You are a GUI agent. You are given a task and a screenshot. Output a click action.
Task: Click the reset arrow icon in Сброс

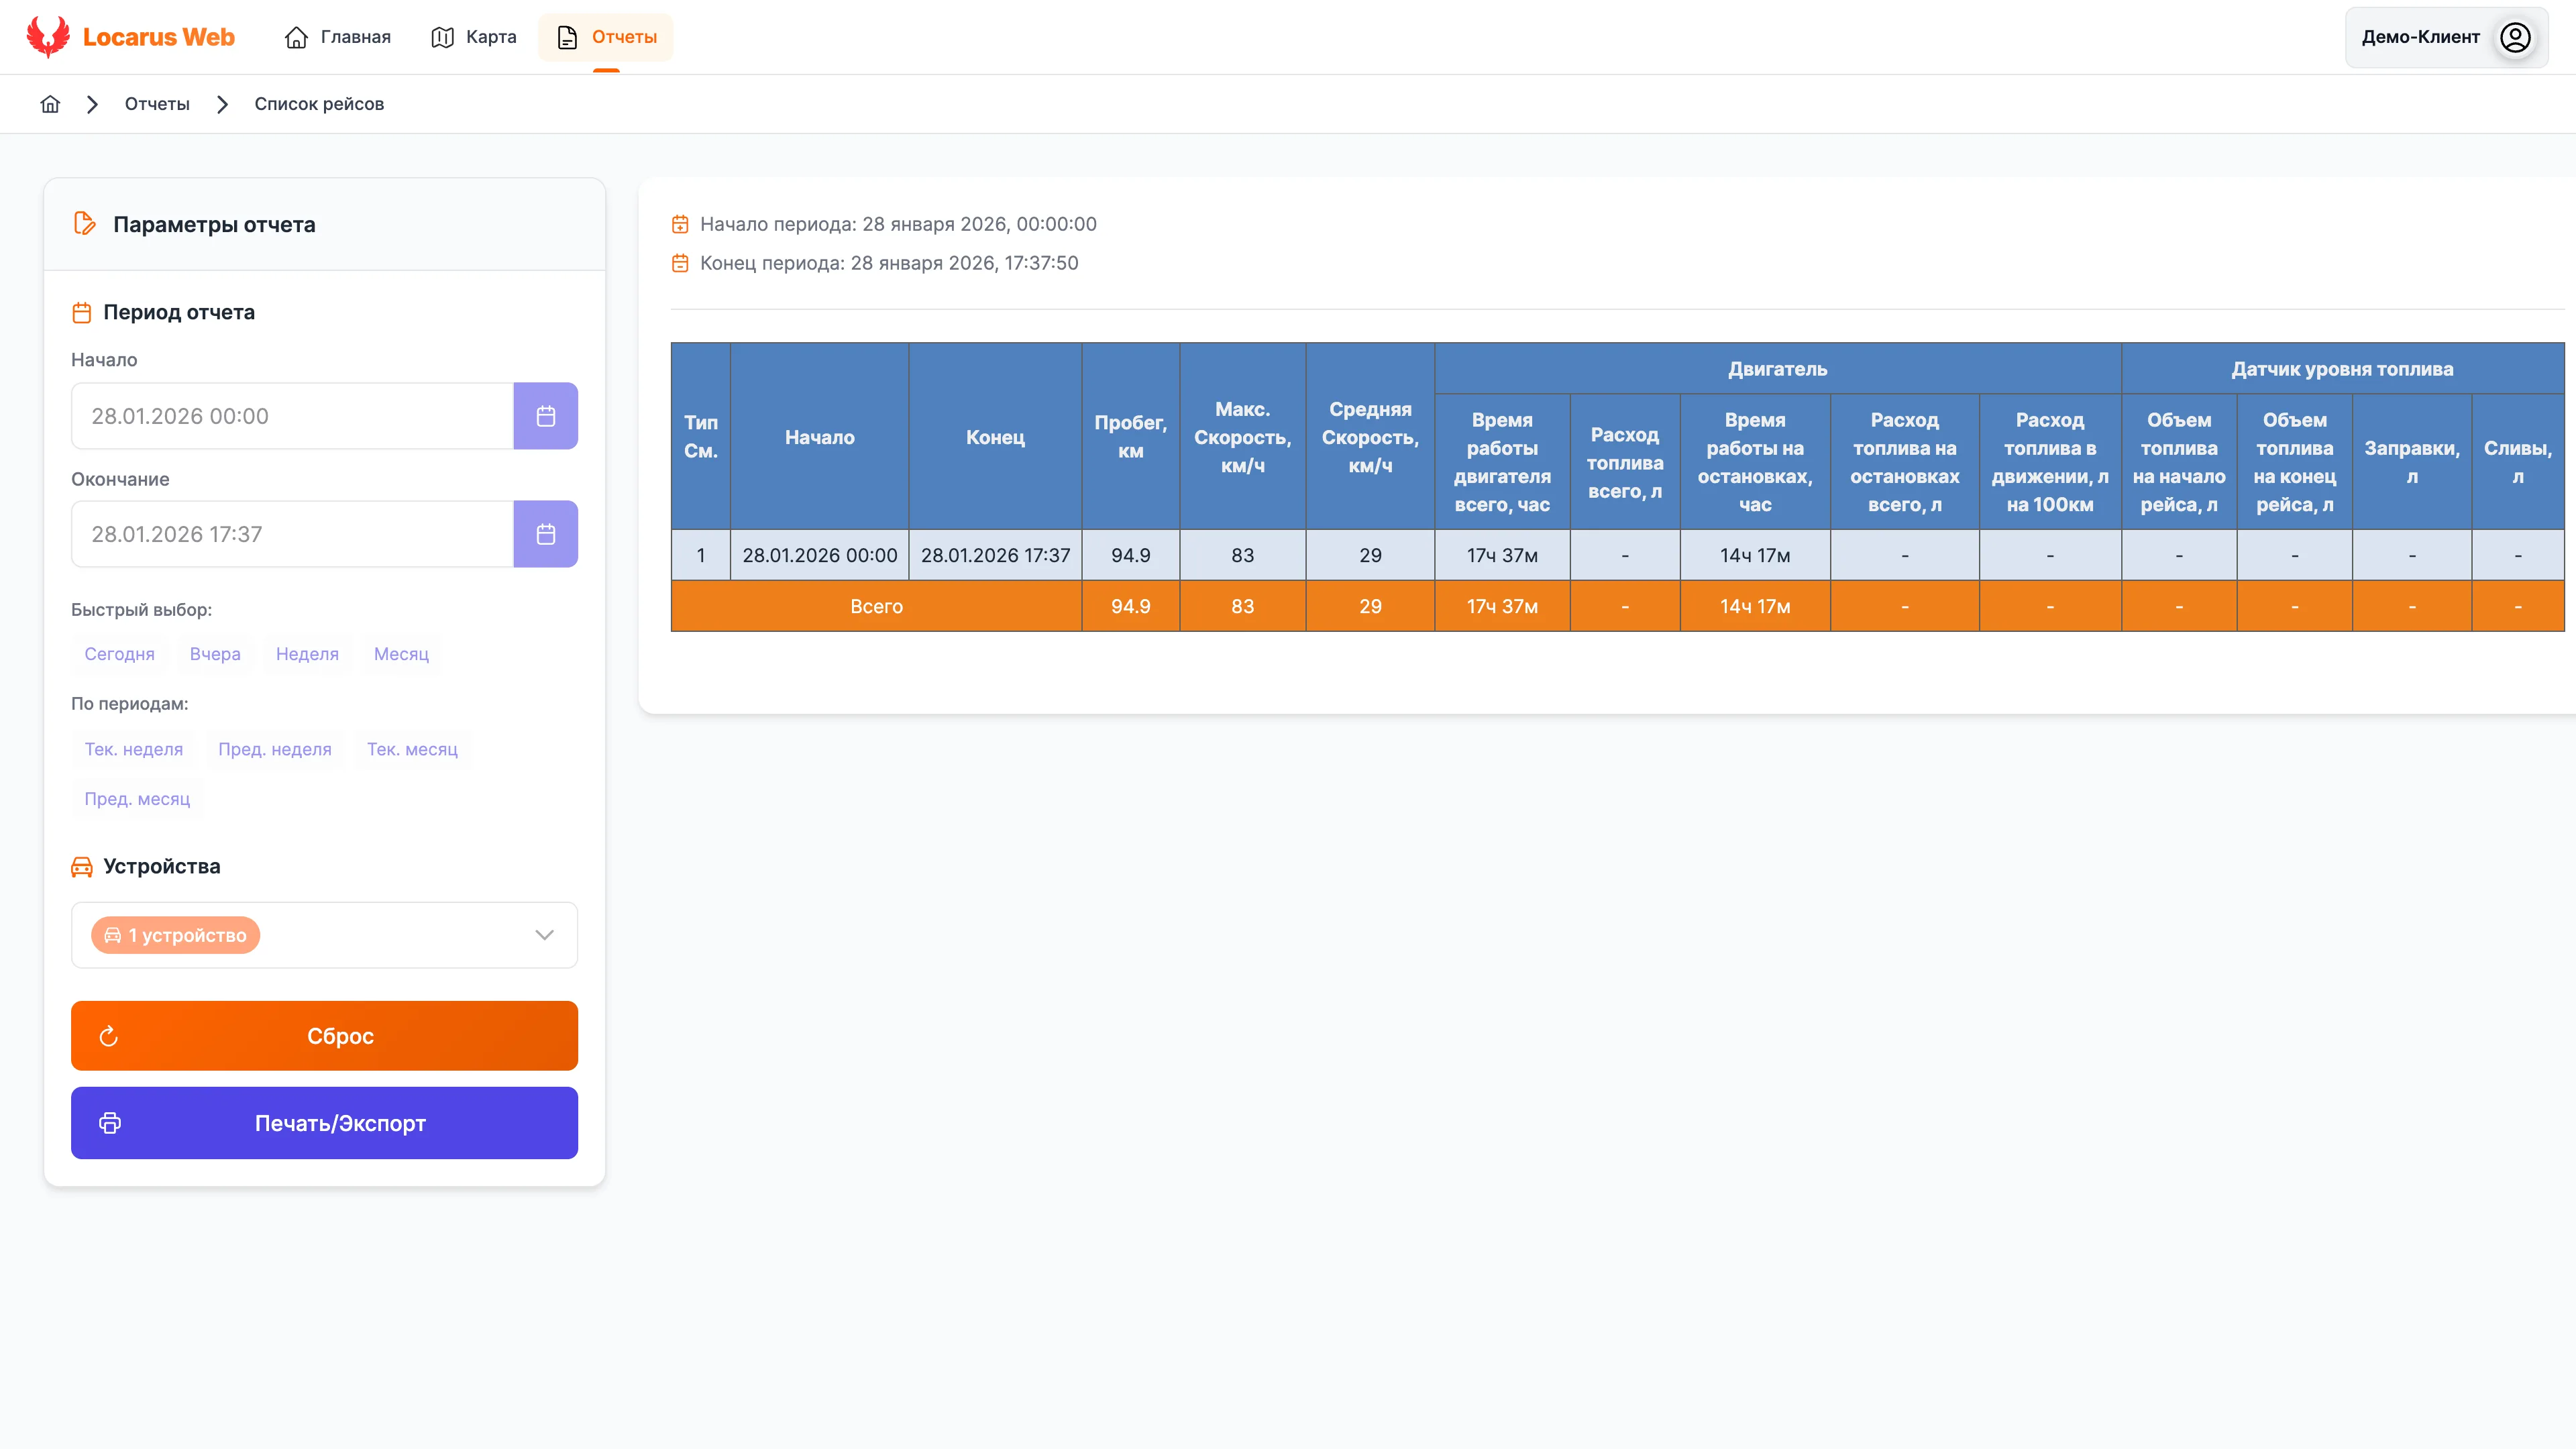tap(109, 1036)
